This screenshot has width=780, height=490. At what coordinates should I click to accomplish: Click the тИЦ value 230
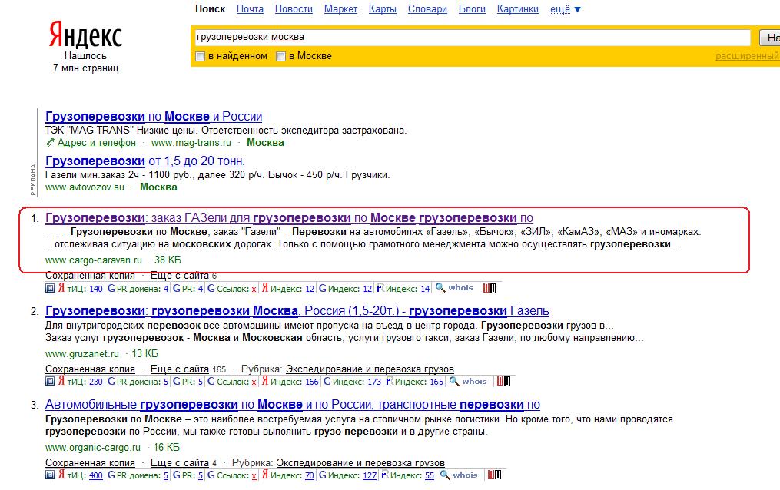pyautogui.click(x=96, y=382)
